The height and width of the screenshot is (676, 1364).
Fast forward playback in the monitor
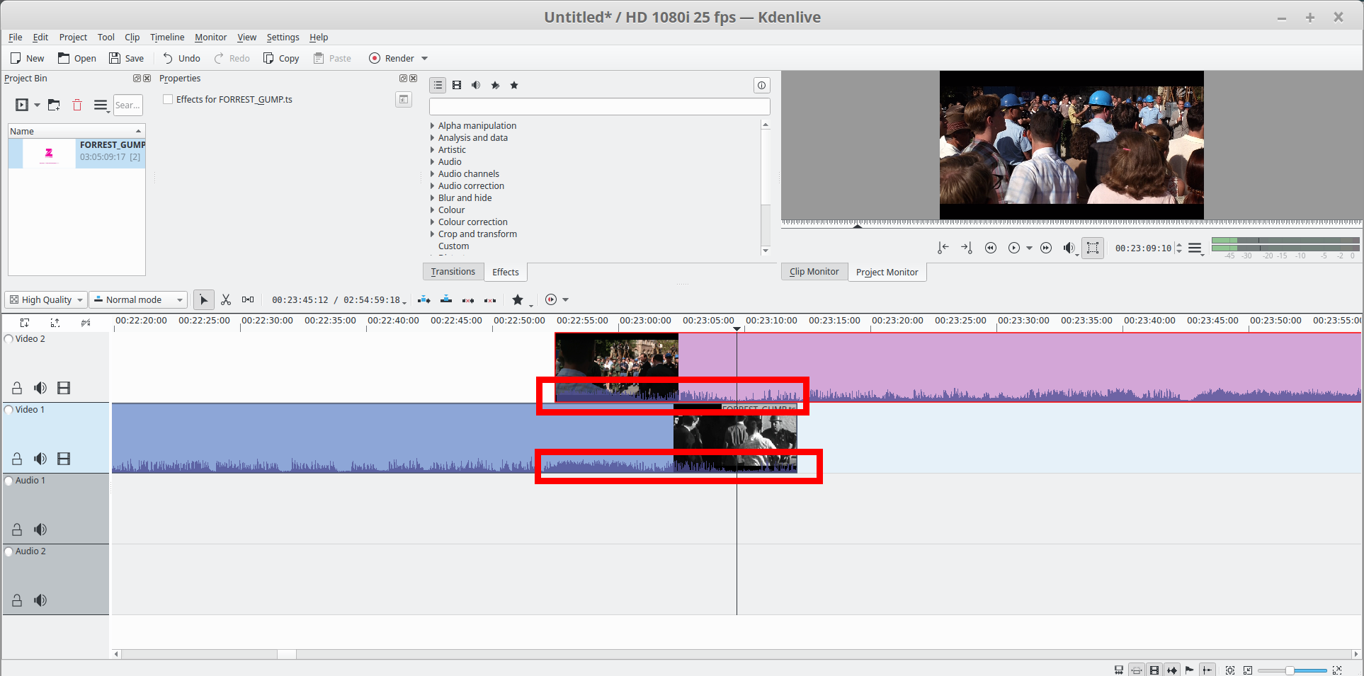(1046, 248)
